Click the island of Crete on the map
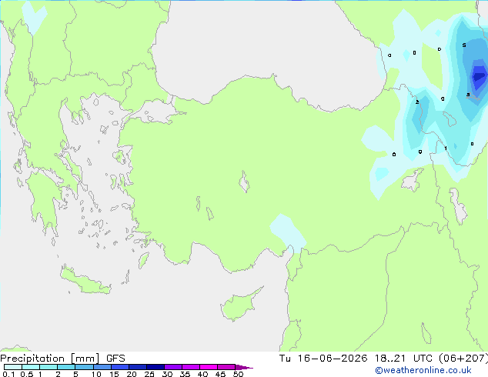 (x=85, y=281)
